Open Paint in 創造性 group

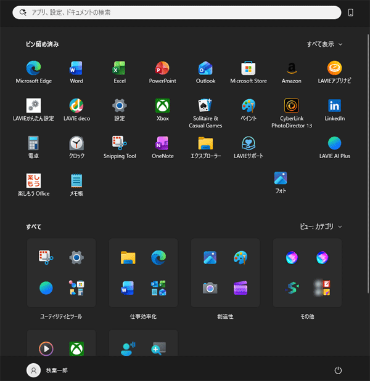(240, 257)
